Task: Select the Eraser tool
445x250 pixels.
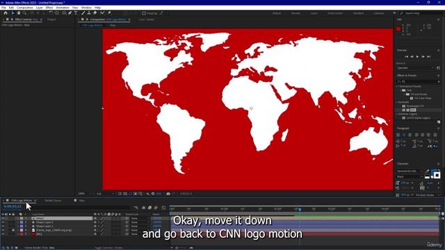Action: [x=95, y=13]
